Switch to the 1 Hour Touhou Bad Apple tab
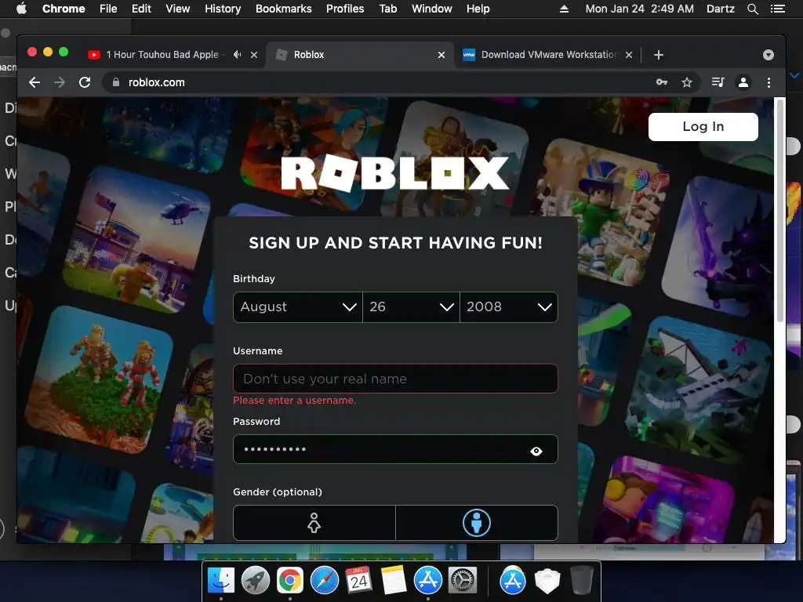This screenshot has width=803, height=602. pos(162,55)
